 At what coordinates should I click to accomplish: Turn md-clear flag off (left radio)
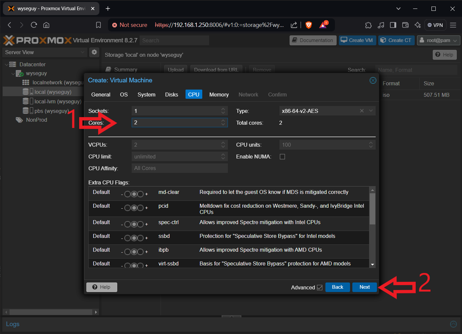click(x=127, y=194)
